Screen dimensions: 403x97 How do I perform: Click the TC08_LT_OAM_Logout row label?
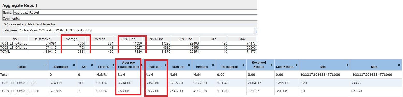[x=20, y=91]
